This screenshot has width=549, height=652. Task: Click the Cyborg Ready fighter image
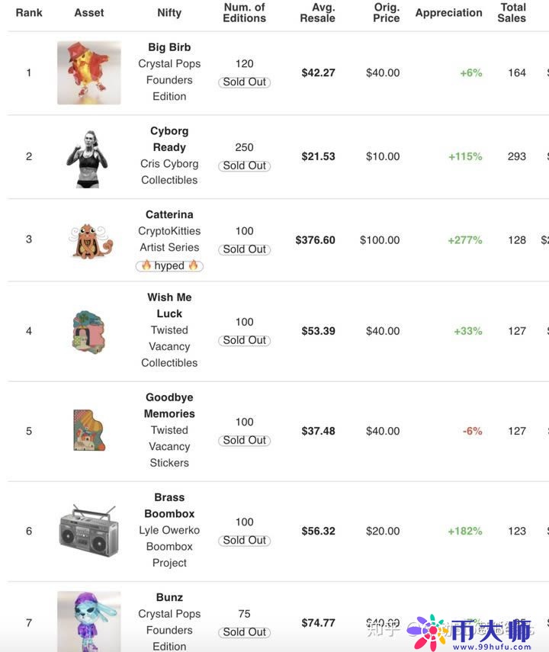[x=88, y=158]
